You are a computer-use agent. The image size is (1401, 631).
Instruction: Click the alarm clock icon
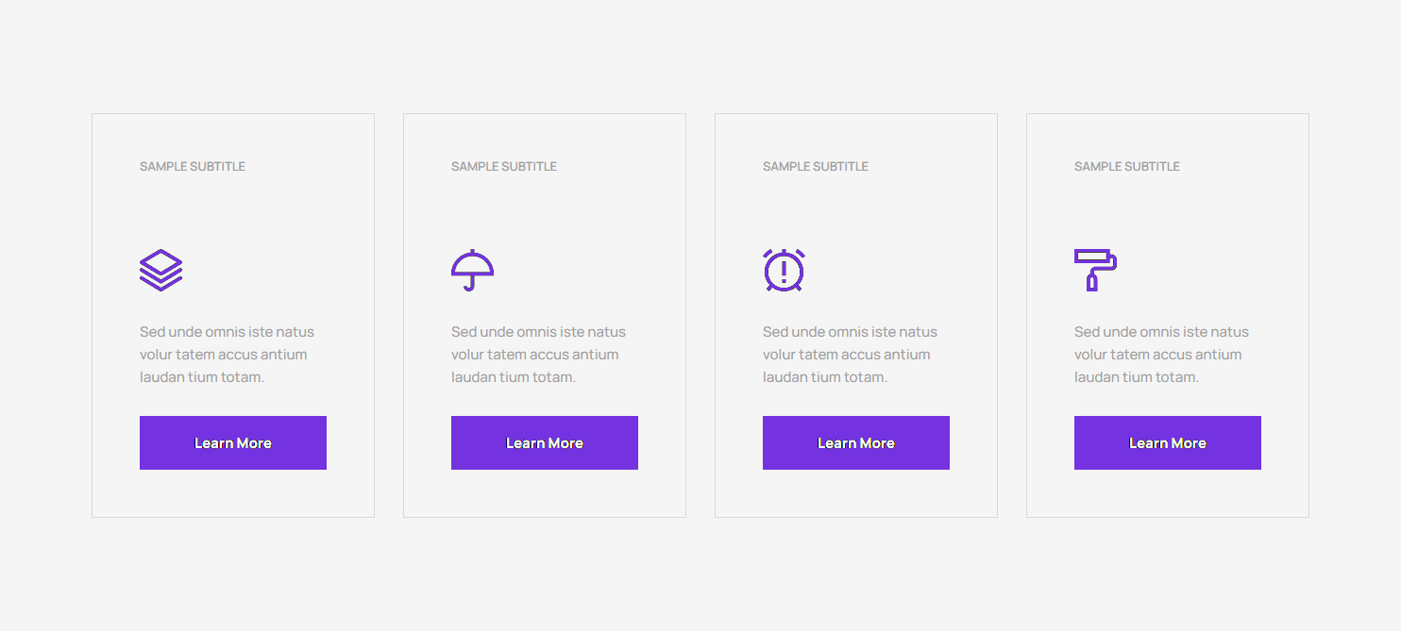784,270
